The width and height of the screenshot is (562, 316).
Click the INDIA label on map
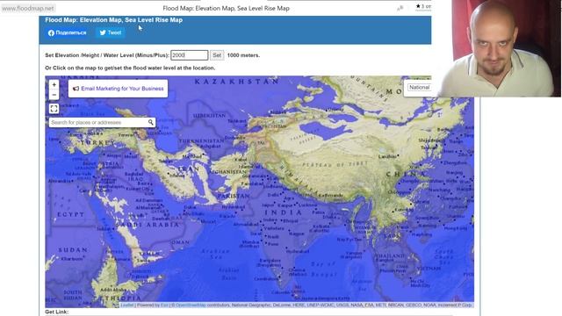[x=283, y=212]
